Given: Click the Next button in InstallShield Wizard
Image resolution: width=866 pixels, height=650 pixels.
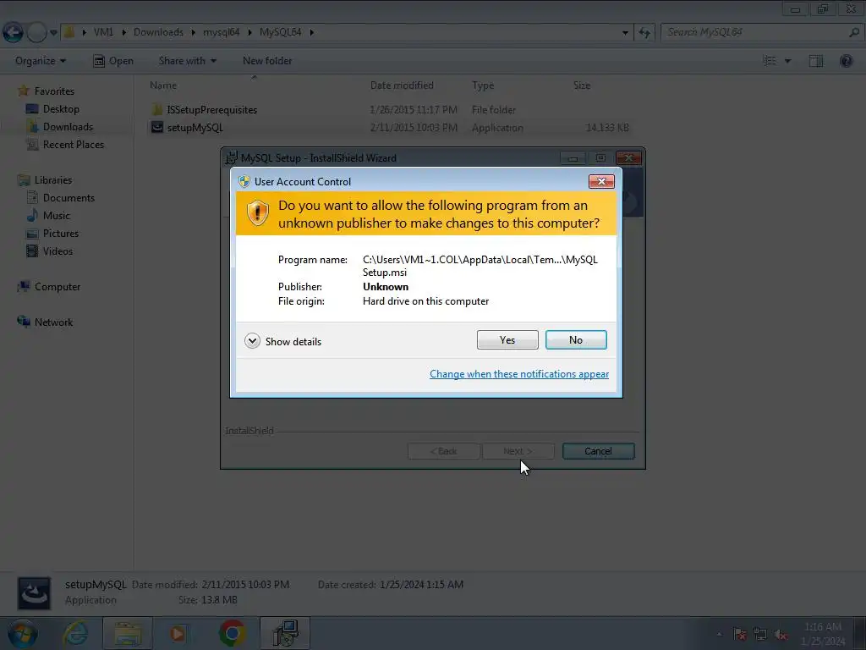Looking at the screenshot, I should click(x=518, y=451).
